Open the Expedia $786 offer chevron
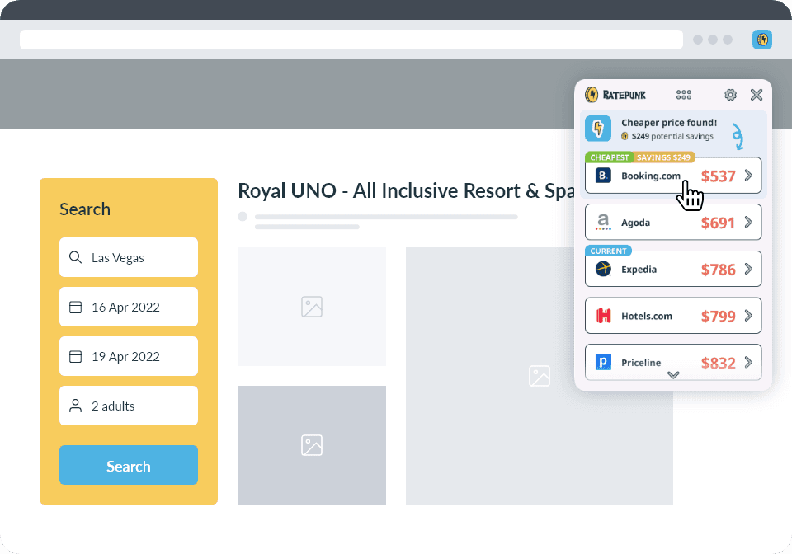Screen dimensions: 792x554 pos(748,269)
